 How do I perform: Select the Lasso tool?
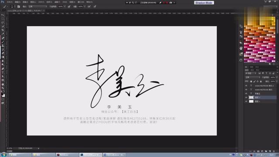pyautogui.click(x=3, y=23)
